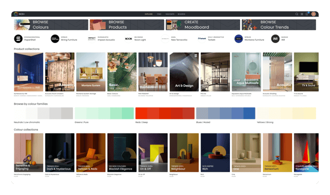Open the Browse Colours banner
330x195 pixels.
click(51, 24)
